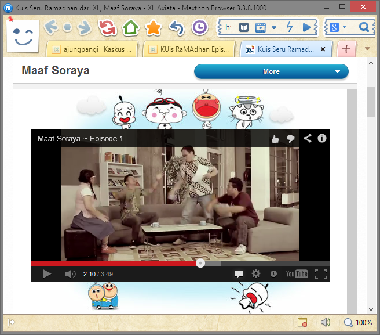The height and width of the screenshot is (335, 380).
Task: Click the Maaf Soraya page heading
Action: [56, 70]
